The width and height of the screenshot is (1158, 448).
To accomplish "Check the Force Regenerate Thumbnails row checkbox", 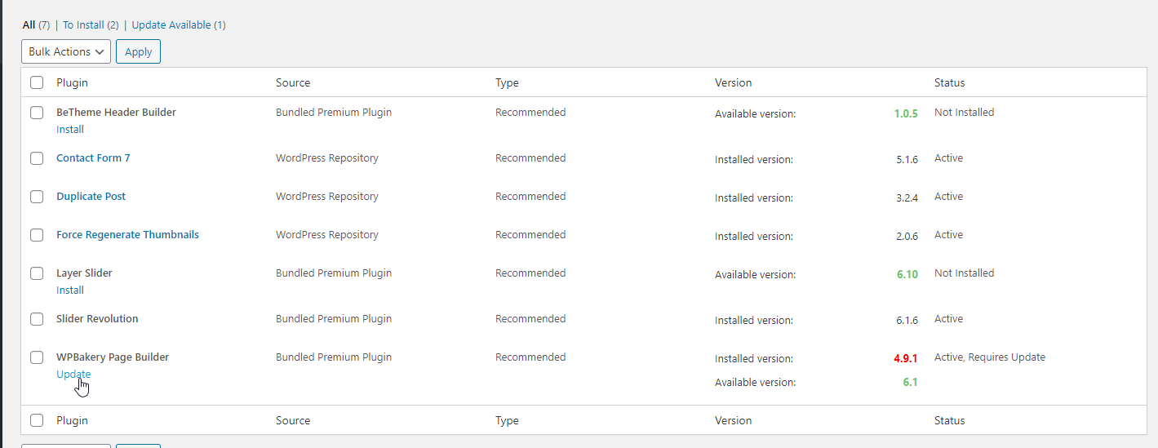I will pos(37,235).
